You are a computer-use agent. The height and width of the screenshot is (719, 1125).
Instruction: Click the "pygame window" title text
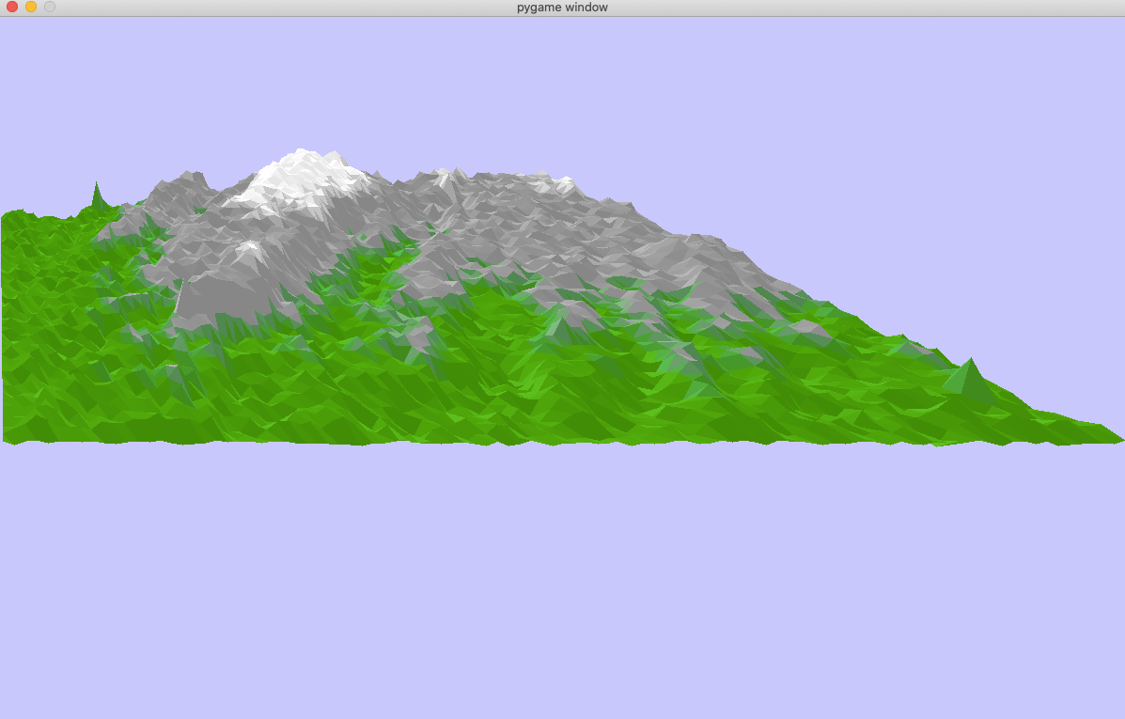562,8
